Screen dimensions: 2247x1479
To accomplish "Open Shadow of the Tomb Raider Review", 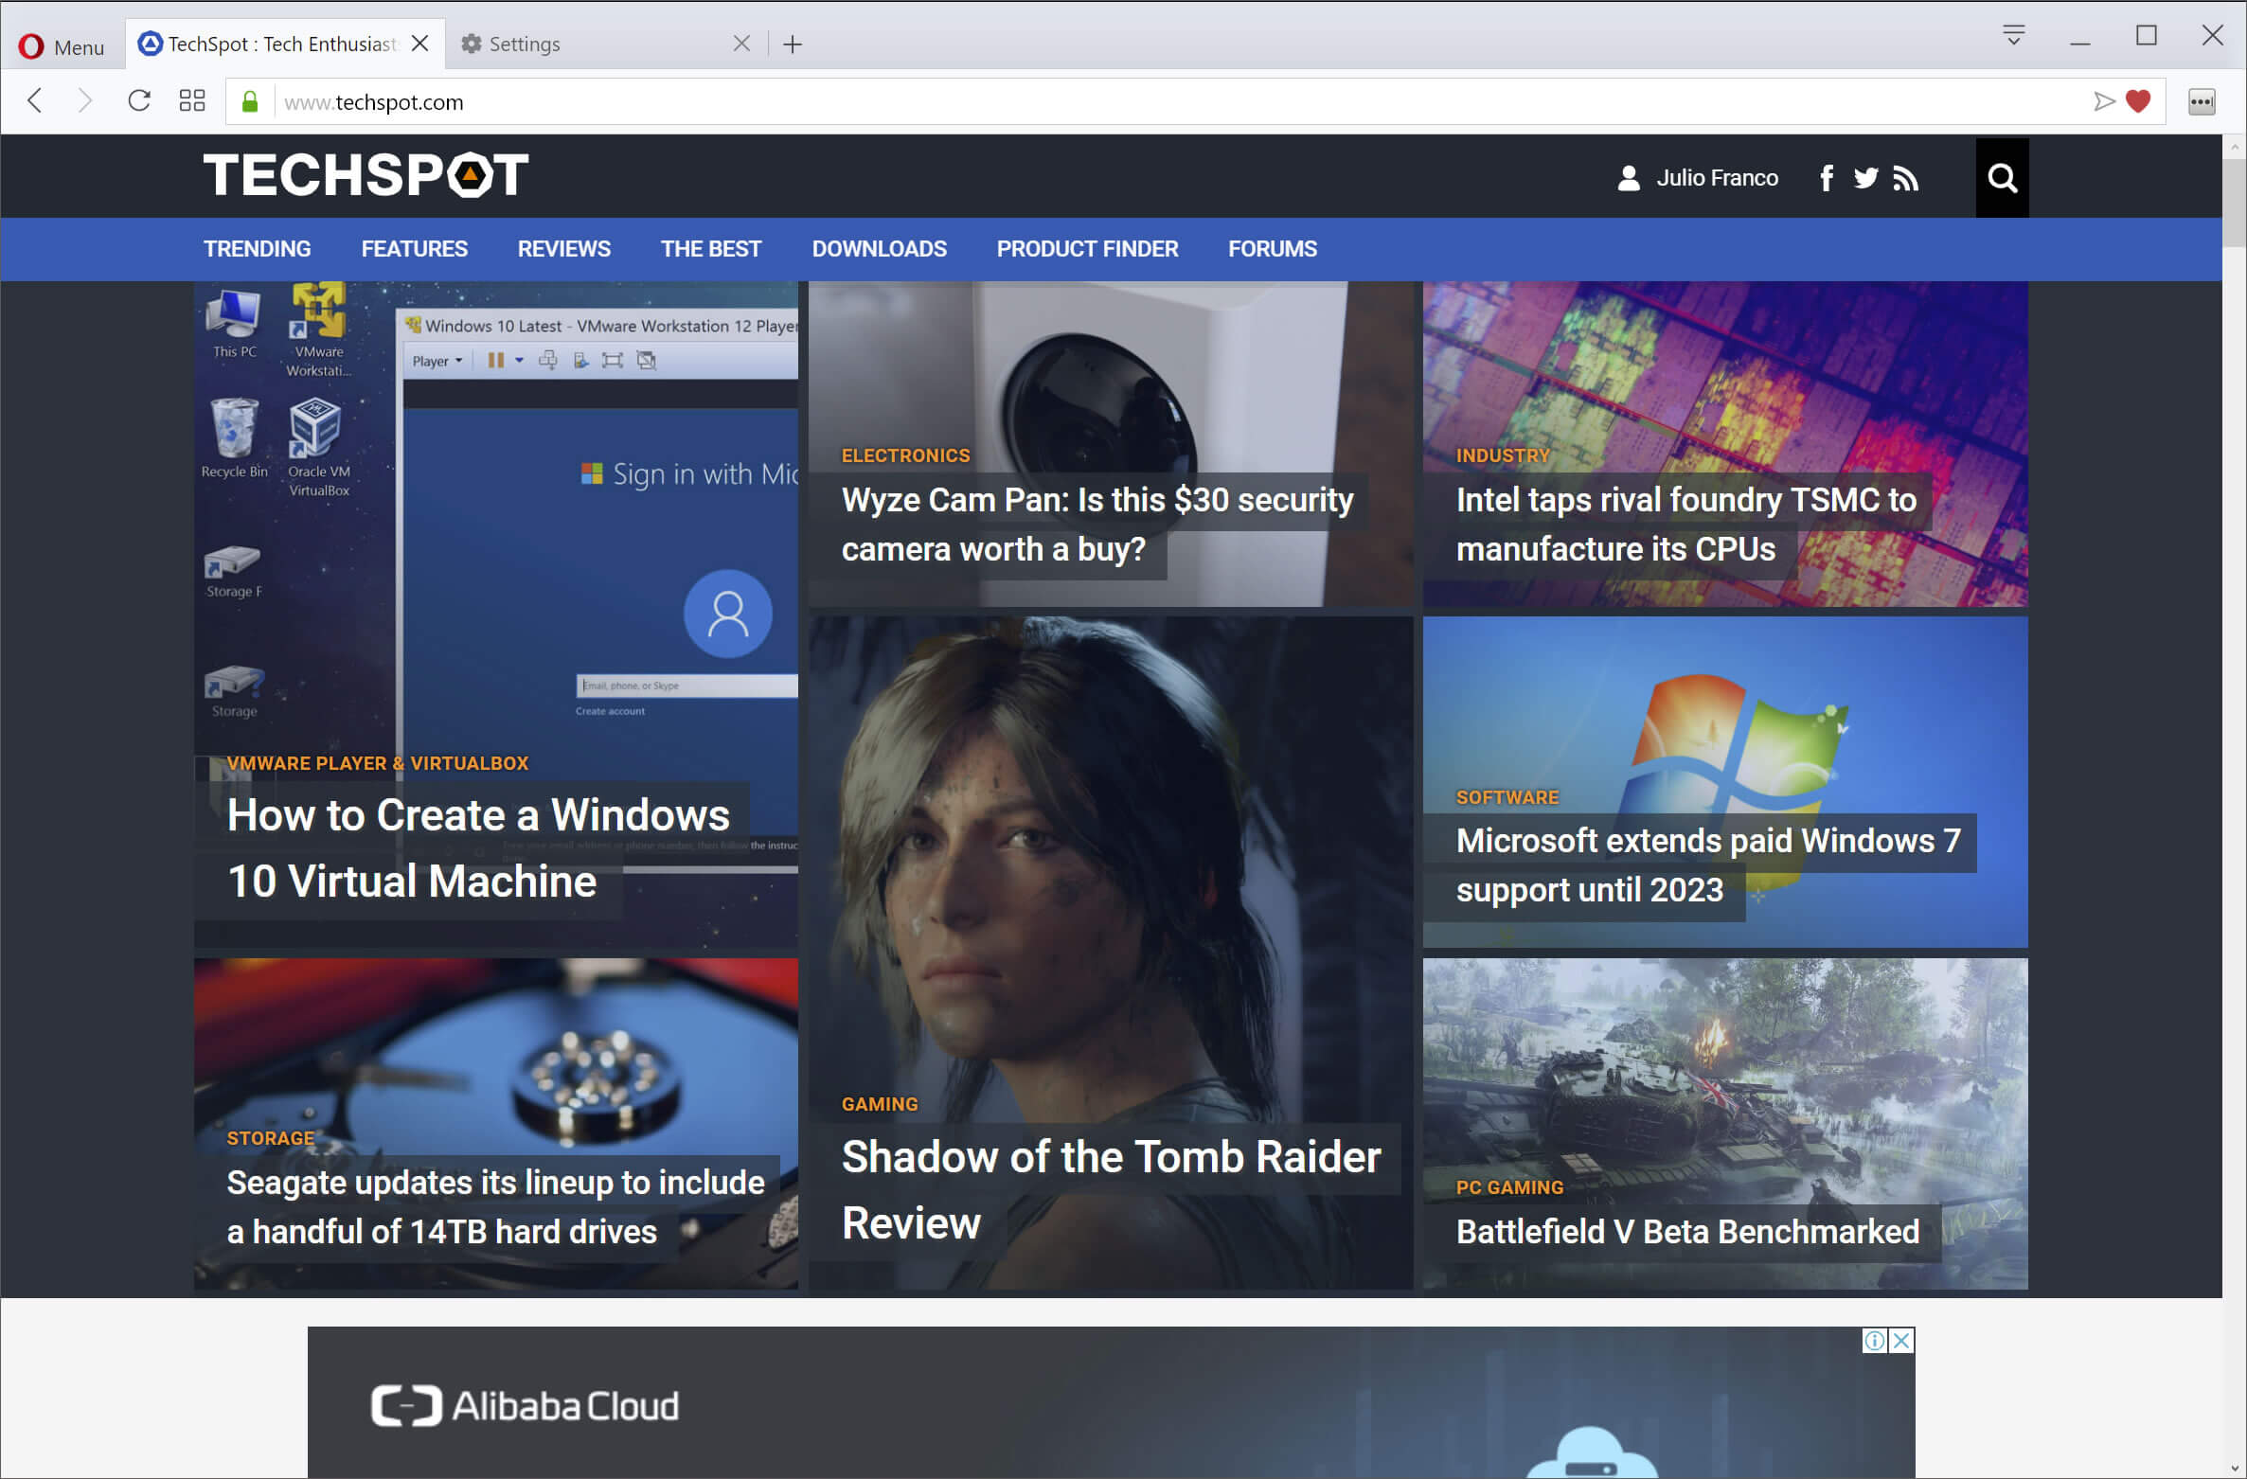I will pyautogui.click(x=1110, y=1189).
